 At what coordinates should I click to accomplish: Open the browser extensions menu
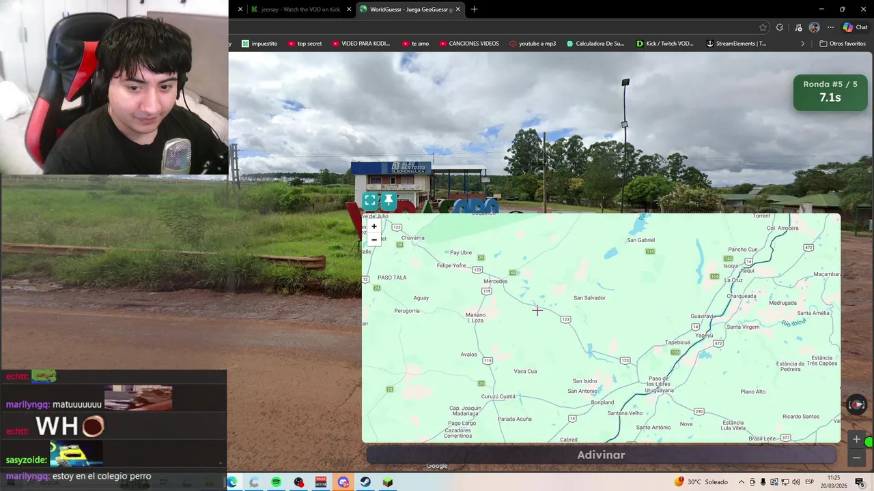[780, 27]
